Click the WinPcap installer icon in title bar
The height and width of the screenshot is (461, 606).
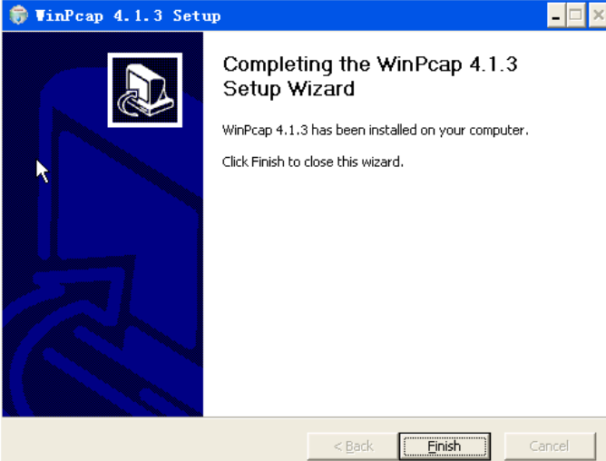coord(18,15)
